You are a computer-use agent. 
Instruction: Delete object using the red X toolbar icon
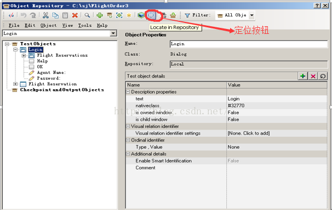click(x=75, y=15)
